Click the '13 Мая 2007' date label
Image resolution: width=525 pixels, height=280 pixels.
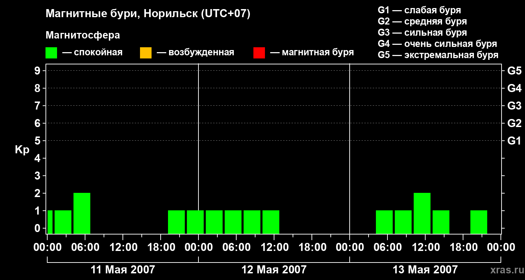425,269
